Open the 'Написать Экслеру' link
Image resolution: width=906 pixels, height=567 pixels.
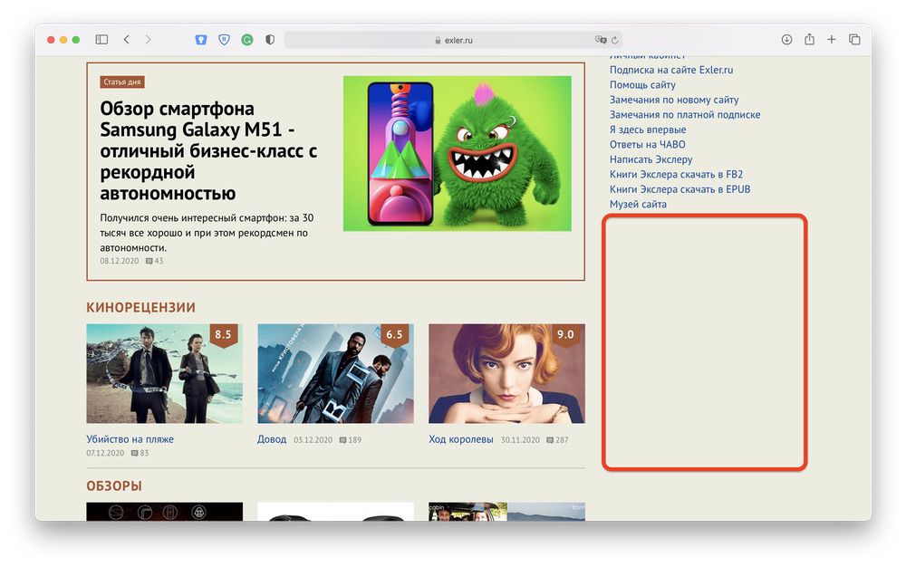pyautogui.click(x=651, y=159)
